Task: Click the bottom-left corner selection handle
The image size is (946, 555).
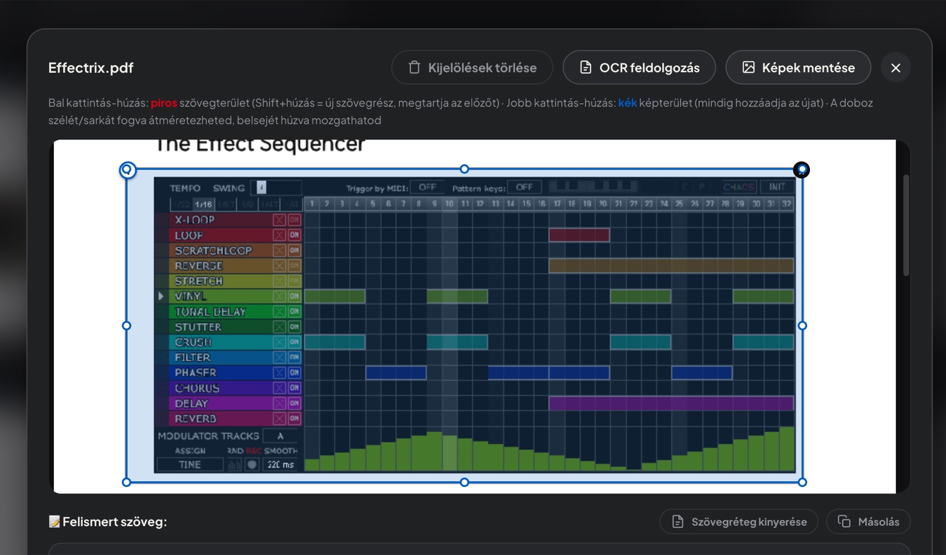Action: 127,482
